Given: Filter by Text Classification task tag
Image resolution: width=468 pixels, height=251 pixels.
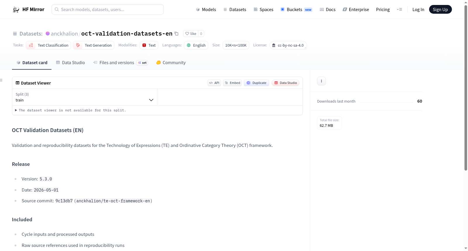Looking at the screenshot, I should (49, 45).
